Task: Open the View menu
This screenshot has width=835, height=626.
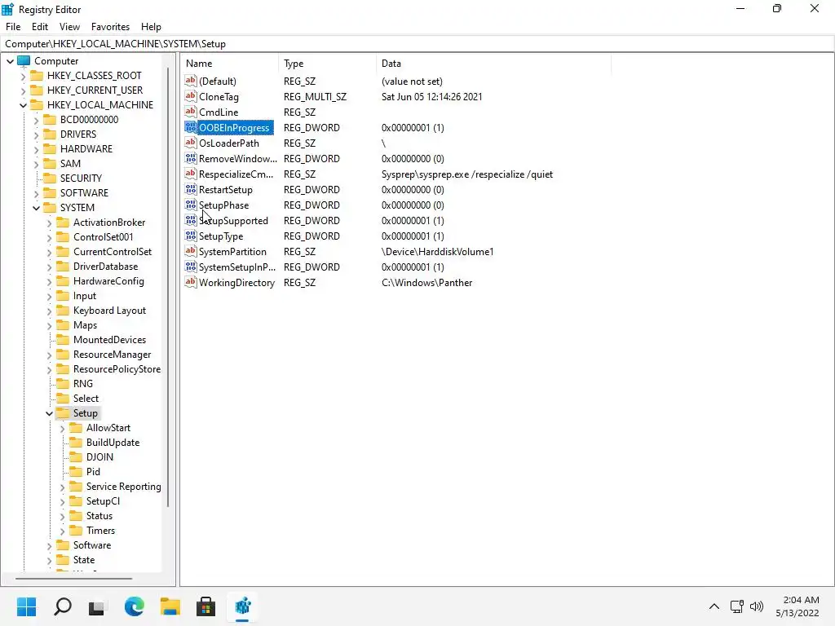Action: tap(69, 27)
